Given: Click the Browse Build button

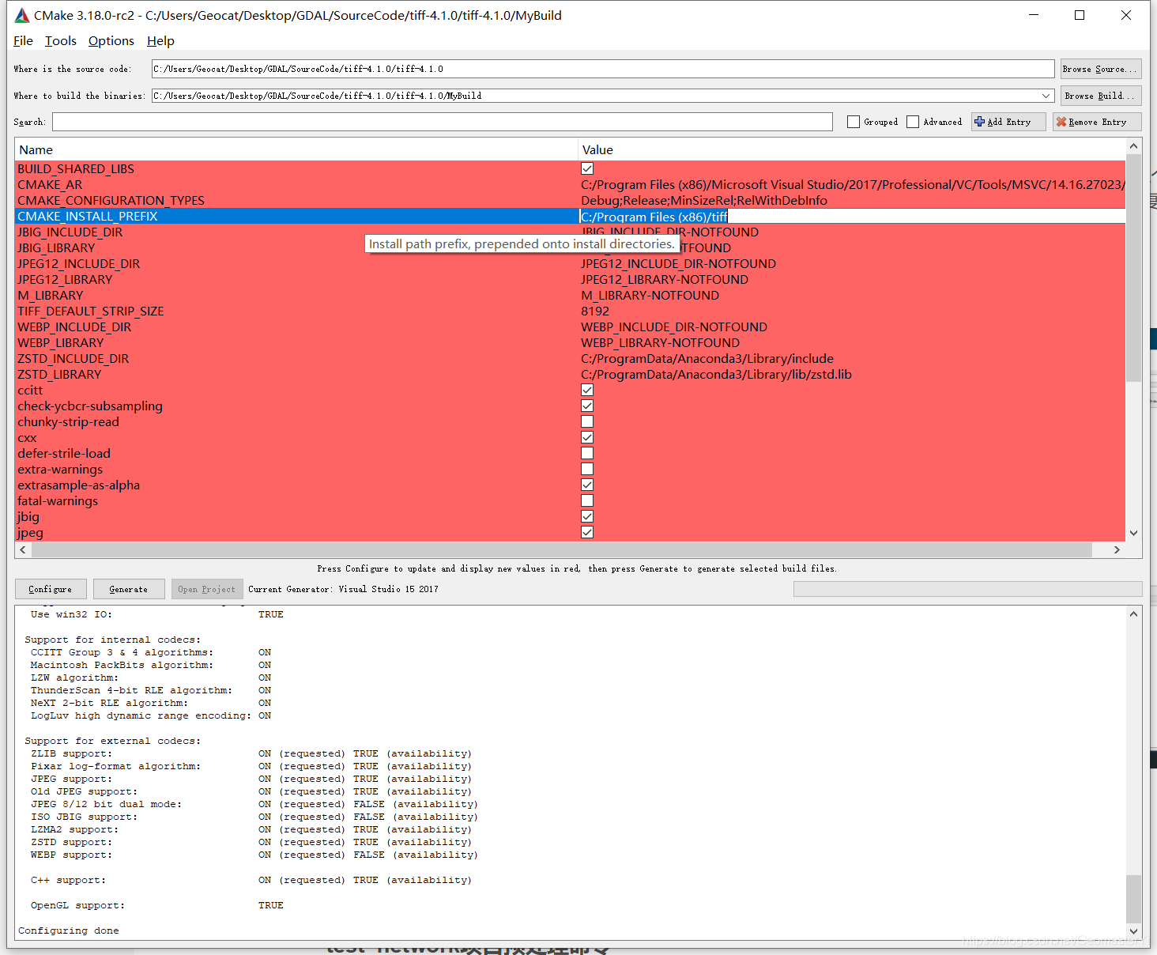Looking at the screenshot, I should click(1101, 96).
